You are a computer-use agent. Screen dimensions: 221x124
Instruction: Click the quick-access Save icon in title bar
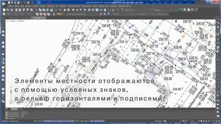(15, 2)
